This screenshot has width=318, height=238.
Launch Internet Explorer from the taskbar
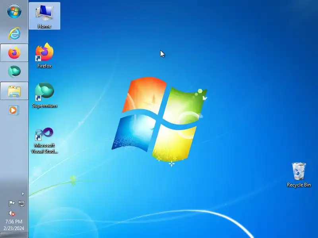point(14,33)
